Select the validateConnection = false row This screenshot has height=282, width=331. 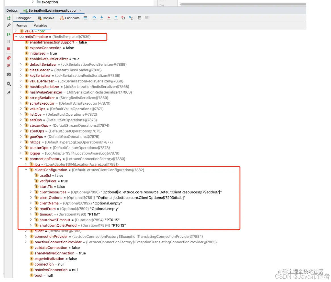pyautogui.click(x=55, y=248)
